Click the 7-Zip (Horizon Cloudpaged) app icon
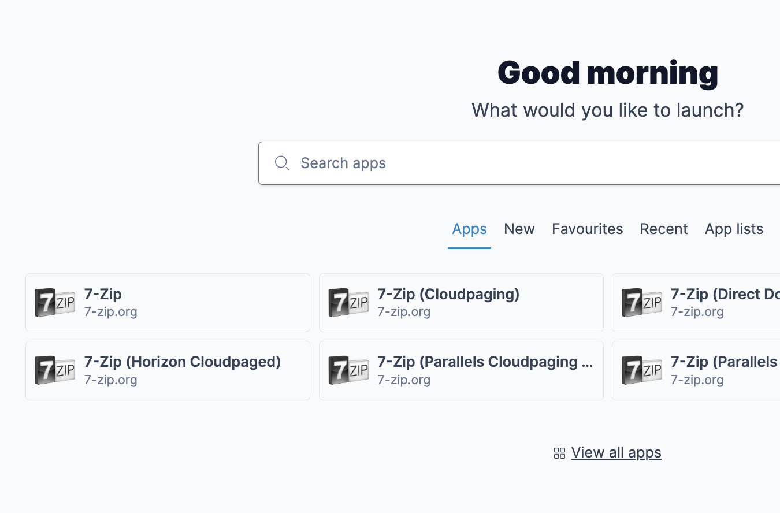 click(55, 370)
